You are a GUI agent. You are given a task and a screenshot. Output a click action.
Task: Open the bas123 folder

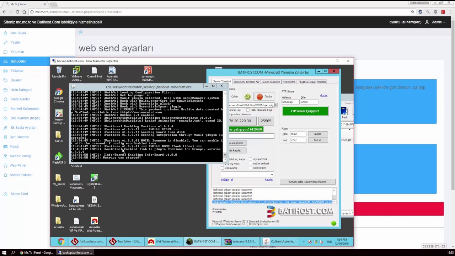click(x=59, y=137)
